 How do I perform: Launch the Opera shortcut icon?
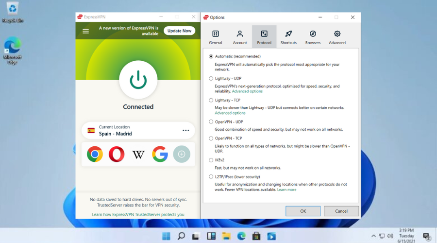tap(117, 155)
